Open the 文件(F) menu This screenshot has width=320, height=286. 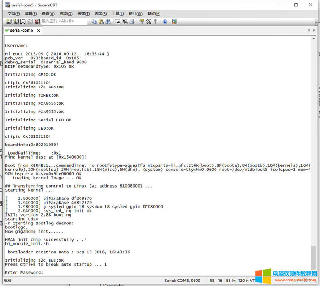pos(13,14)
